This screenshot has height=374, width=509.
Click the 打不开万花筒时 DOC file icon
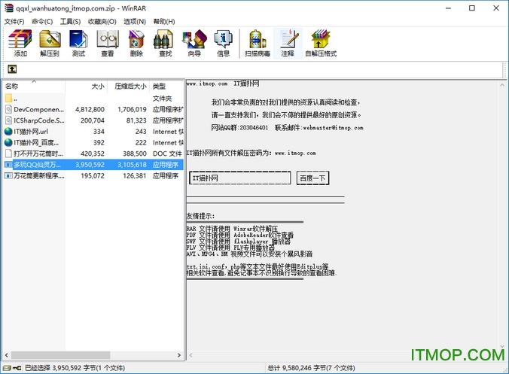9,154
